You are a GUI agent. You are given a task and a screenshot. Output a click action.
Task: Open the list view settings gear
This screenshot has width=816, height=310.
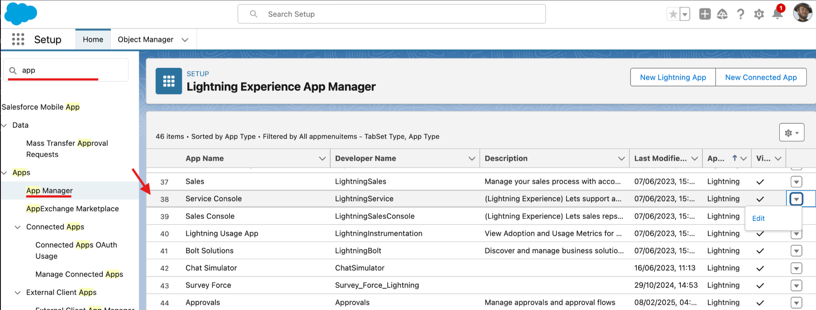[792, 133]
